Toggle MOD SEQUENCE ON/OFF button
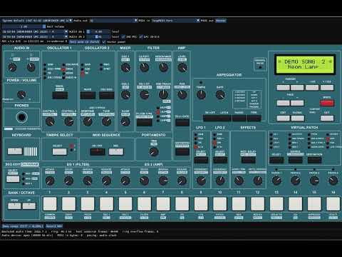The width and height of the screenshot is (342, 257). tap(97, 151)
